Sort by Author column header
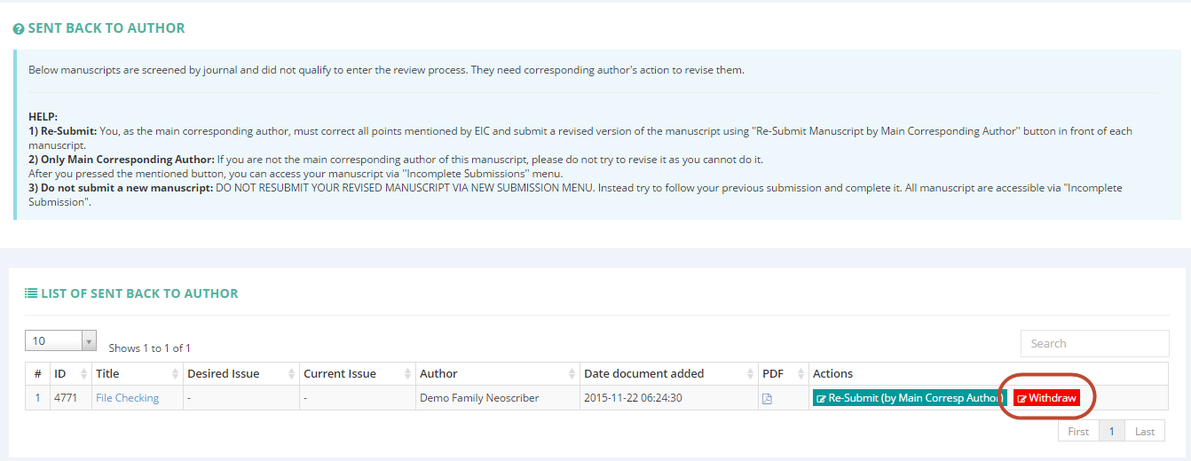 pyautogui.click(x=498, y=373)
